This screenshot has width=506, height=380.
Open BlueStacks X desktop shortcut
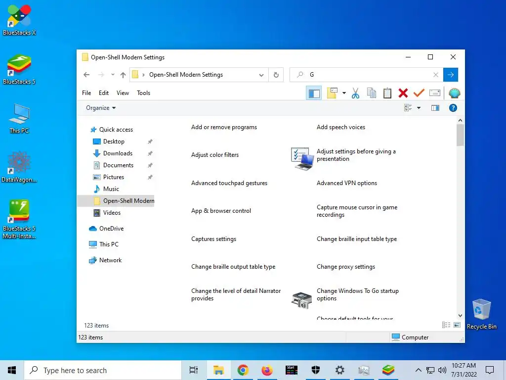[x=19, y=20]
